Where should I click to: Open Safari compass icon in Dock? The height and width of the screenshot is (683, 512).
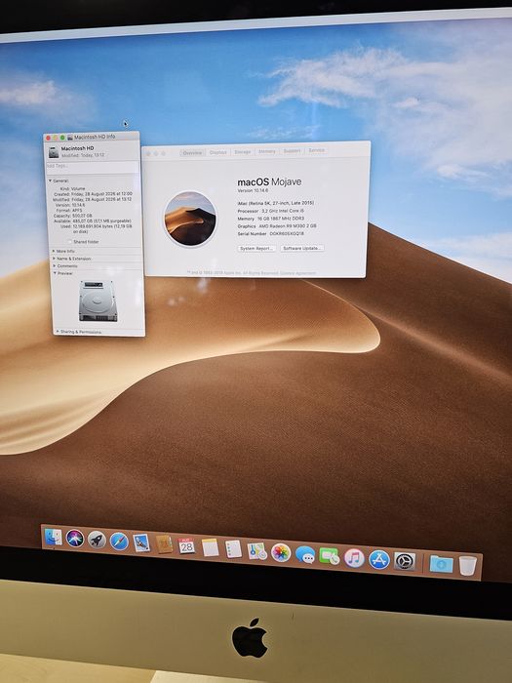pos(119,542)
